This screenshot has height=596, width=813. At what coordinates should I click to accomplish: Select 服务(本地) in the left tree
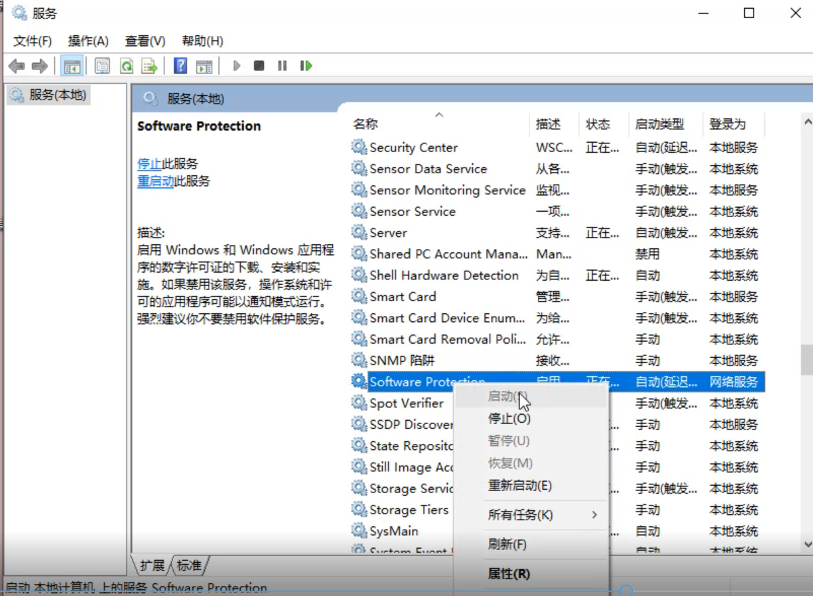(57, 95)
